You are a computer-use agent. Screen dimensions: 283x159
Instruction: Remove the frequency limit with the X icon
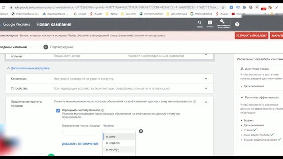click(141, 131)
